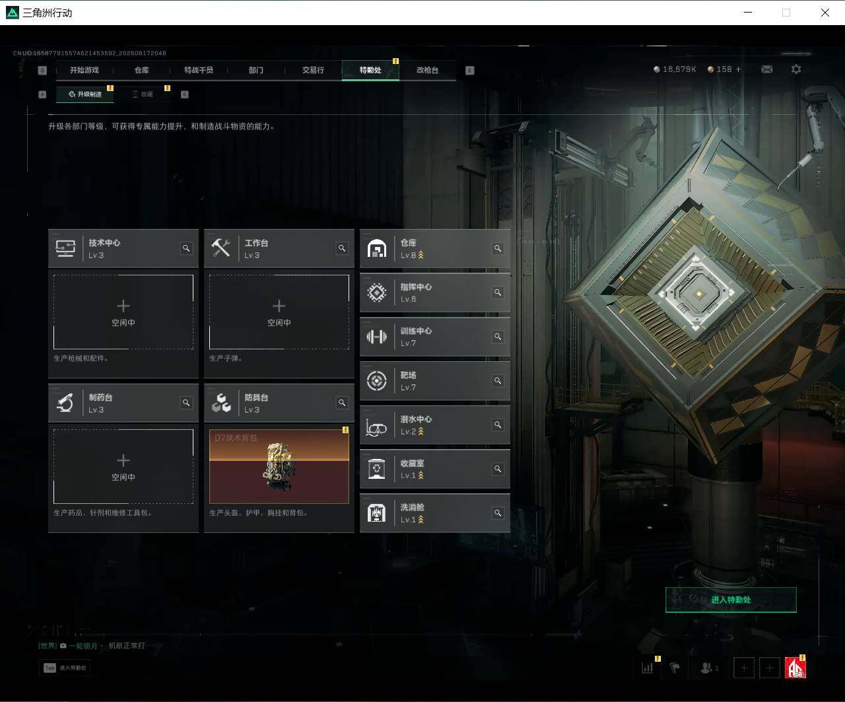Image resolution: width=845 pixels, height=702 pixels.
Task: Click the second empty squad plus slot
Action: click(769, 668)
